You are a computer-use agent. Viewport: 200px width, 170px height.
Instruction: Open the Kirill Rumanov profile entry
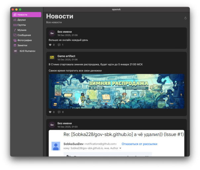(x=27, y=51)
